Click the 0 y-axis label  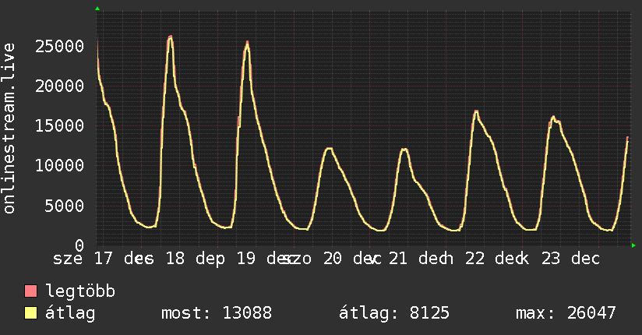tap(79, 245)
